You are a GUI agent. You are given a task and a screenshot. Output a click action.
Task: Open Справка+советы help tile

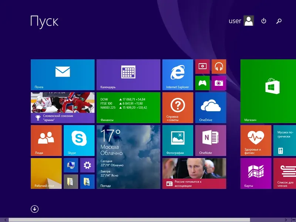(178, 108)
